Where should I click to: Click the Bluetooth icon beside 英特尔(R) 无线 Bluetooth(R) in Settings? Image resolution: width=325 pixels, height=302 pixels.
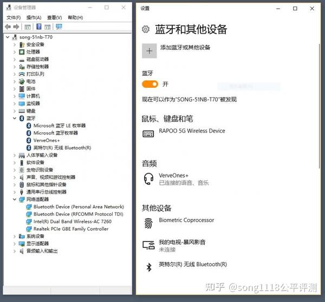(x=149, y=267)
